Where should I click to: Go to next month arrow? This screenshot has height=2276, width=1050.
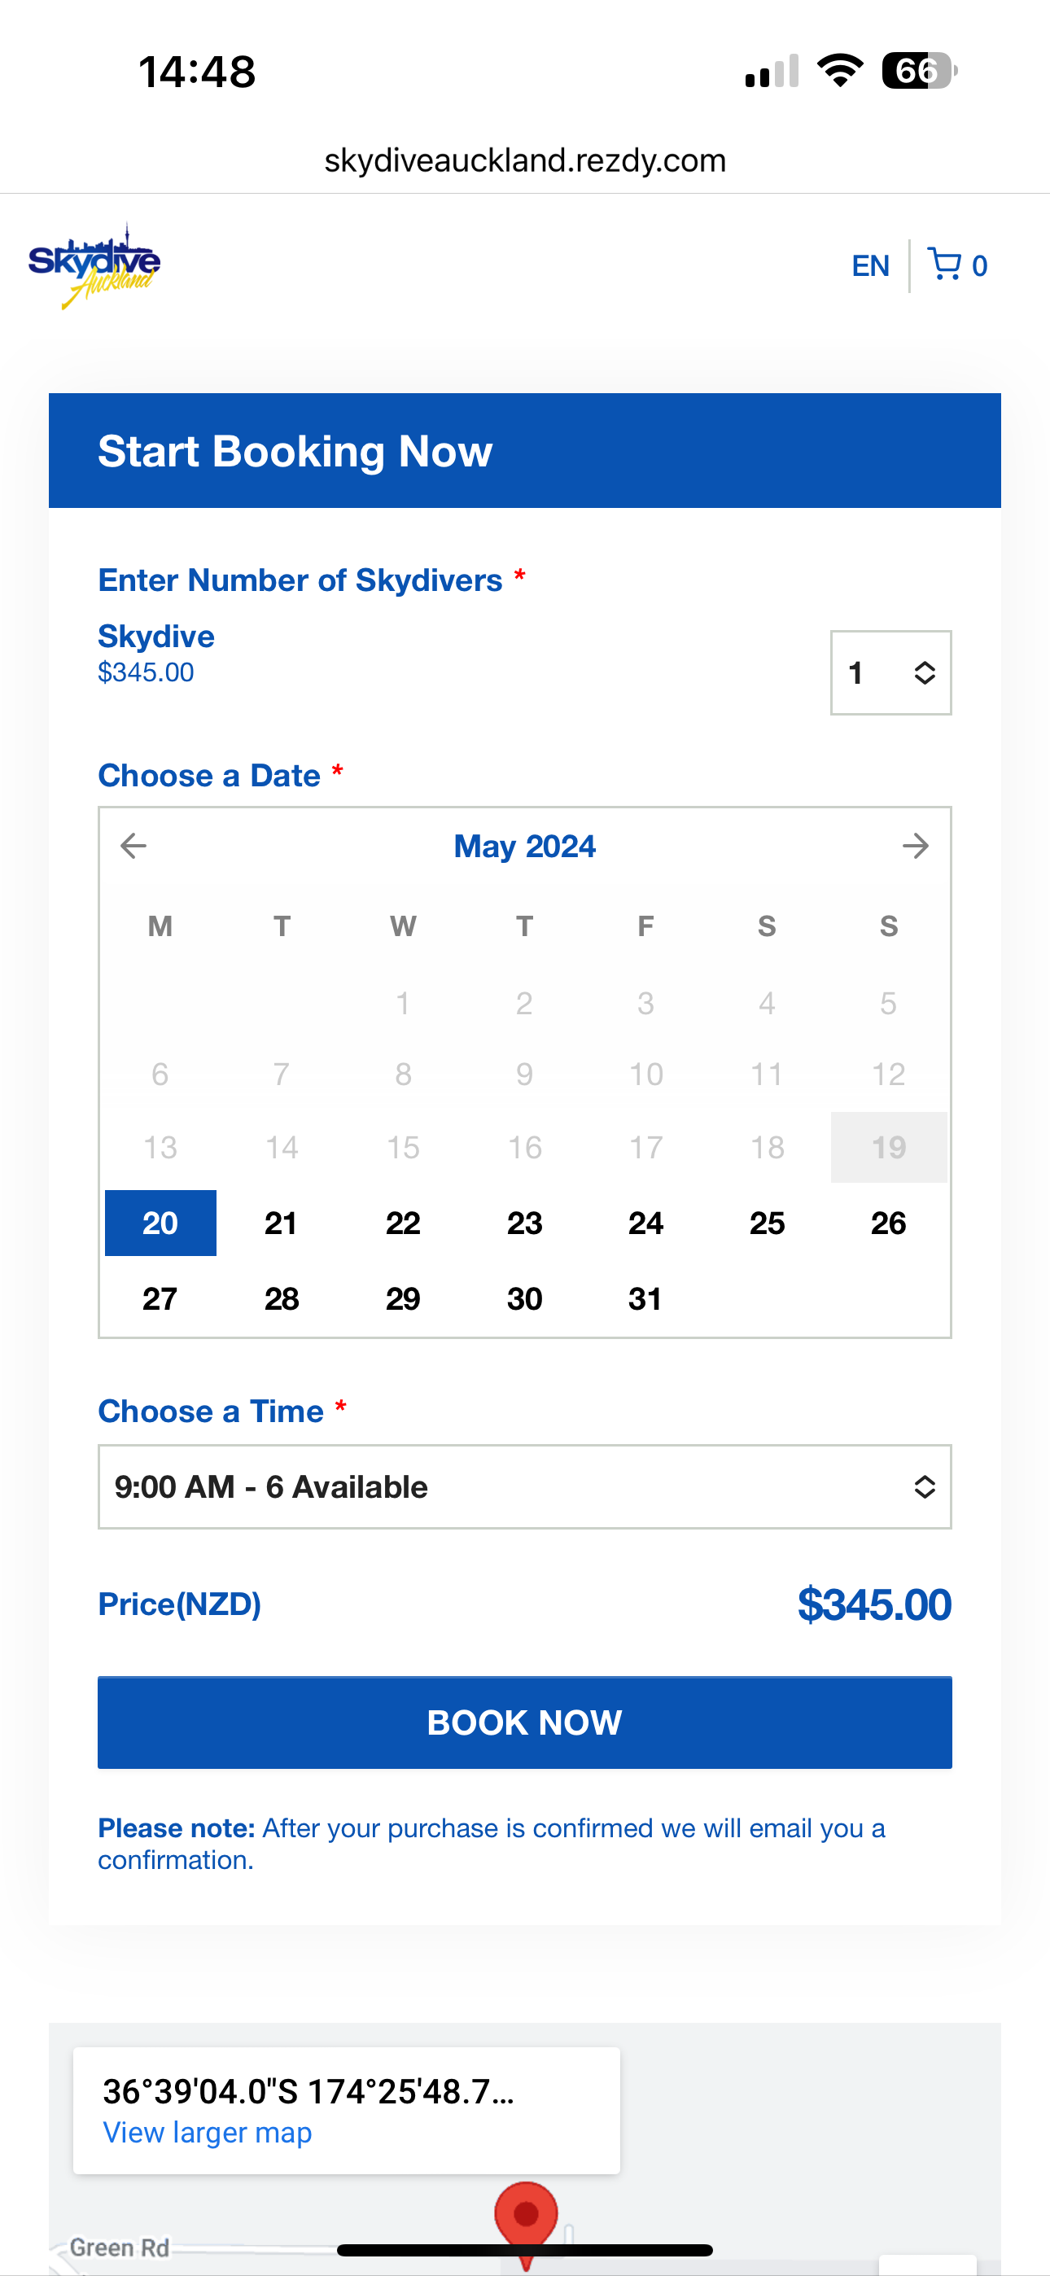[x=916, y=846]
